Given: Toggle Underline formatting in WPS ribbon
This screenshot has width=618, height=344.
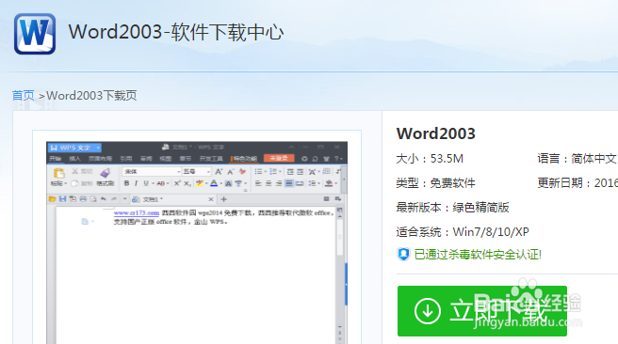Looking at the screenshot, I should point(146,183).
